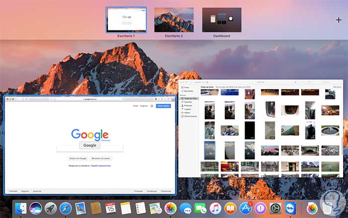Open App Store with notification badge
The width and height of the screenshot is (348, 218).
(x=246, y=209)
